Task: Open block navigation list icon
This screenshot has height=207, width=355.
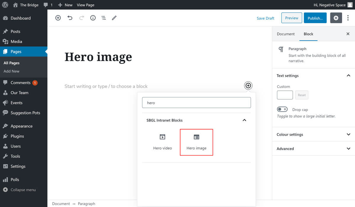Action: [104, 18]
